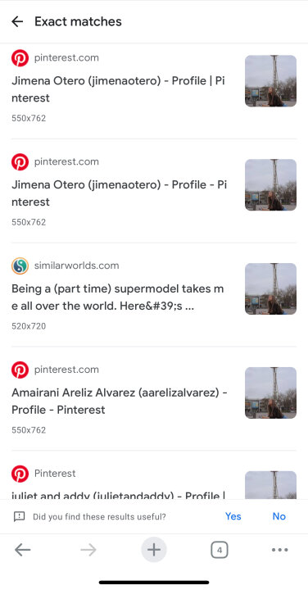Open Jimena Otero Profile - Pinterest result

(120, 193)
